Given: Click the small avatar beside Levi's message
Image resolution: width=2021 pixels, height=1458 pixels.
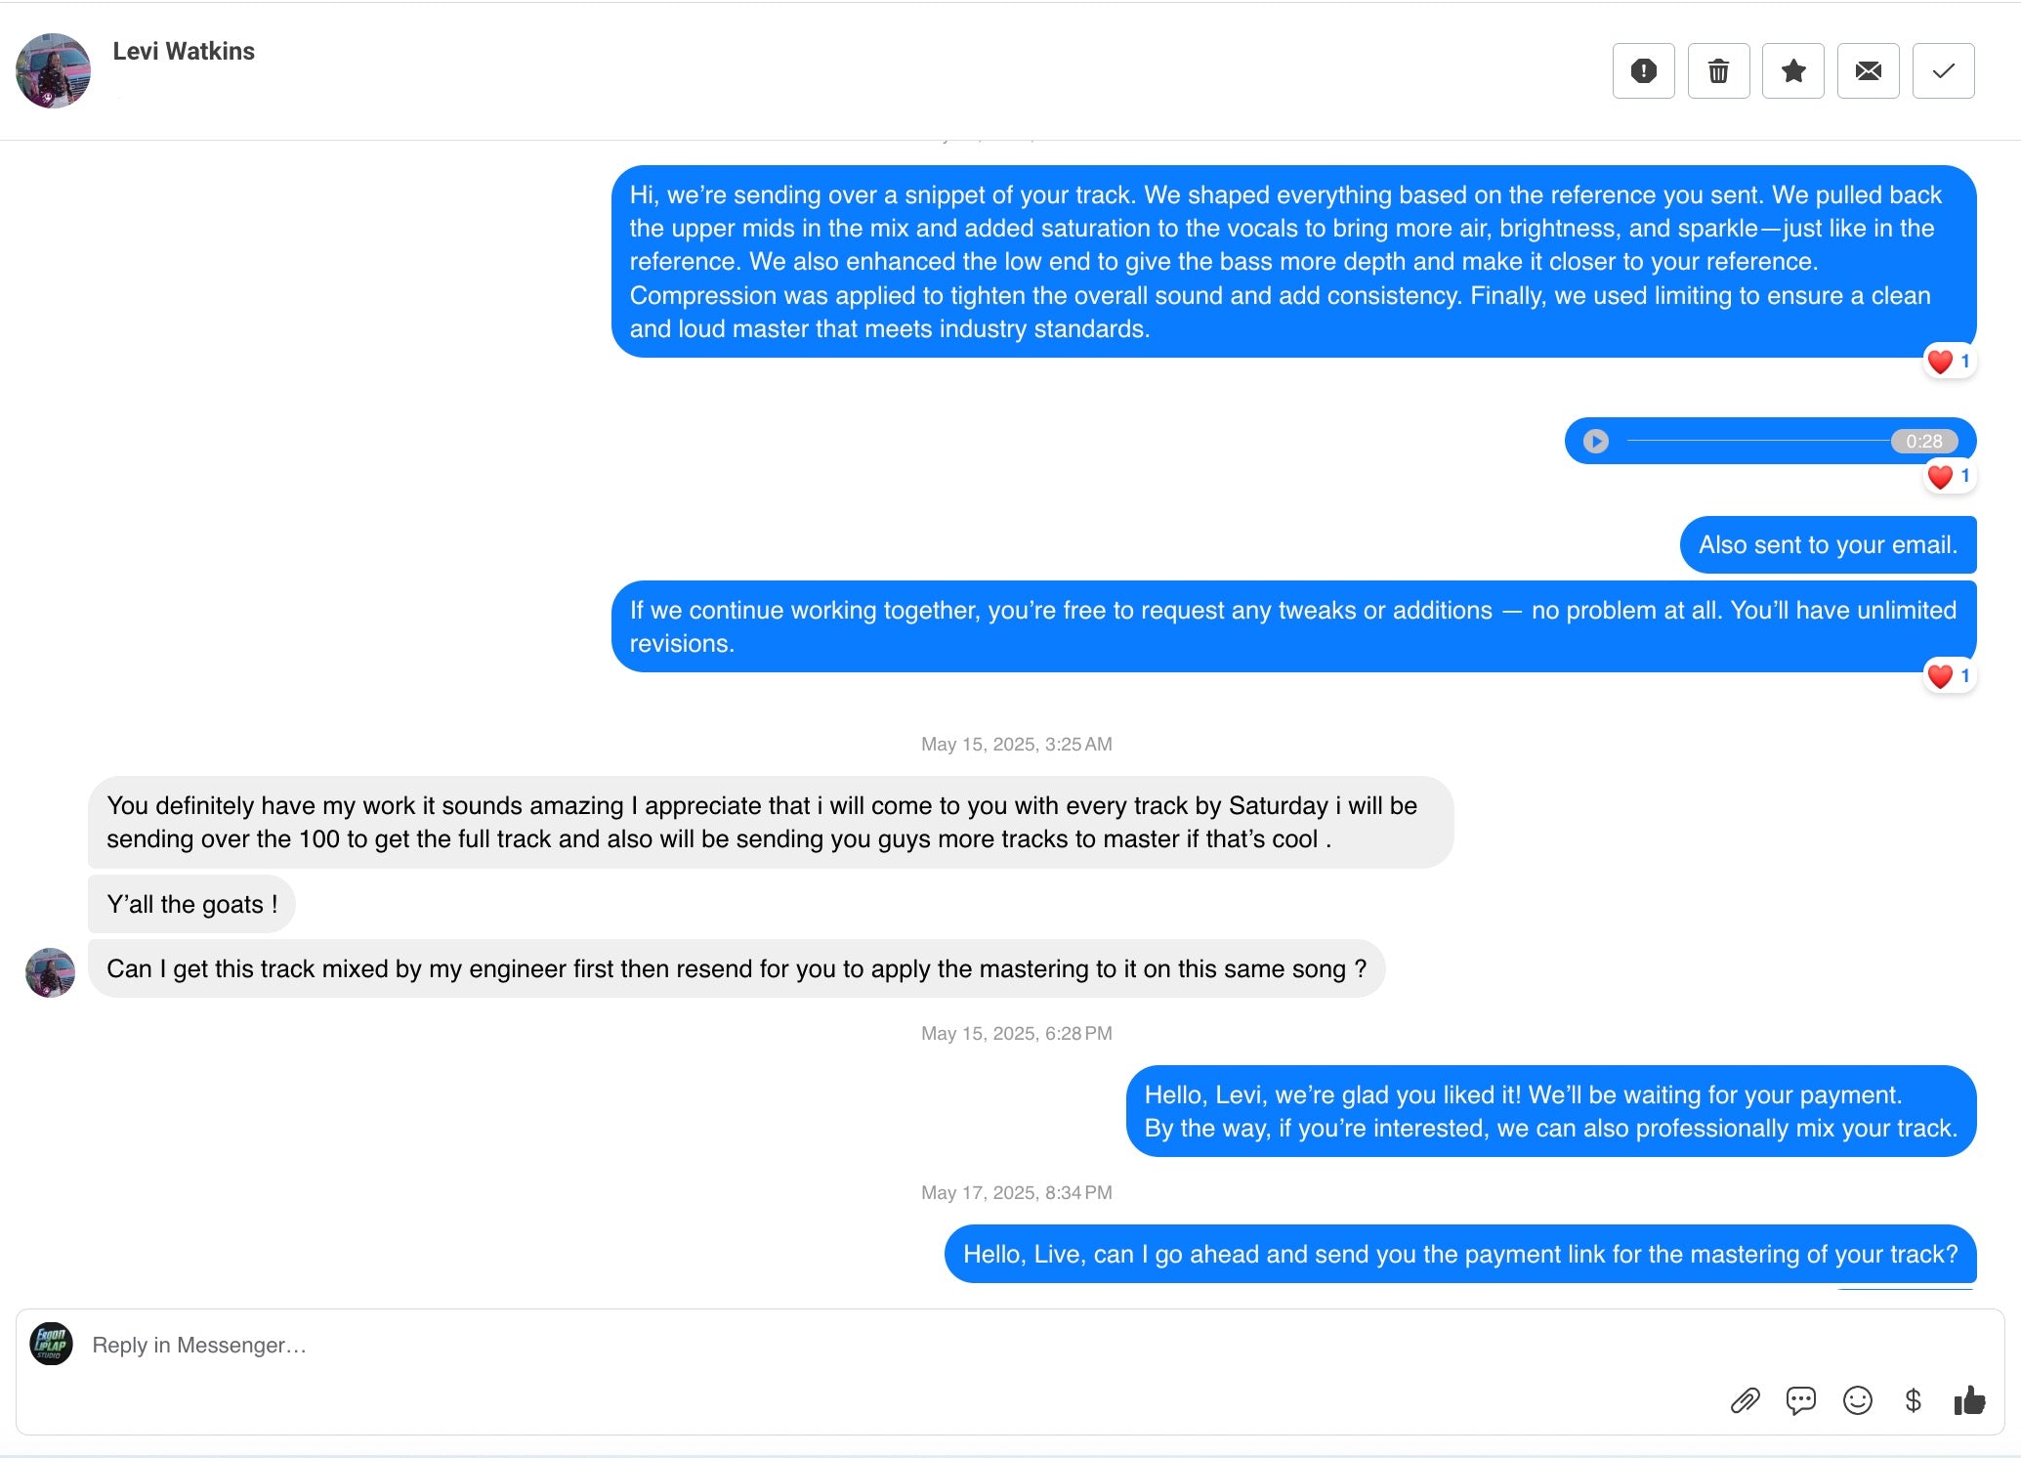Looking at the screenshot, I should pos(50,971).
